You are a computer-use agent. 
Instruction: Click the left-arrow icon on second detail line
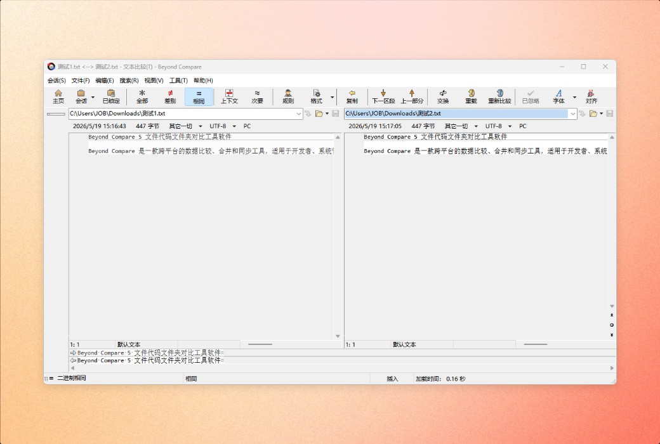point(73,360)
